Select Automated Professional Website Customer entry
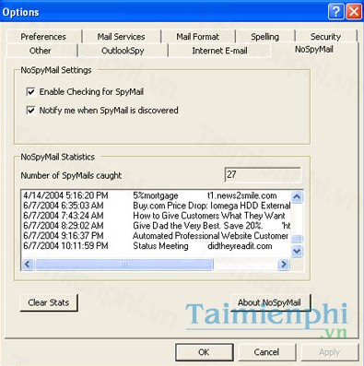Screen dimensions: 364x366 pyautogui.click(x=157, y=236)
